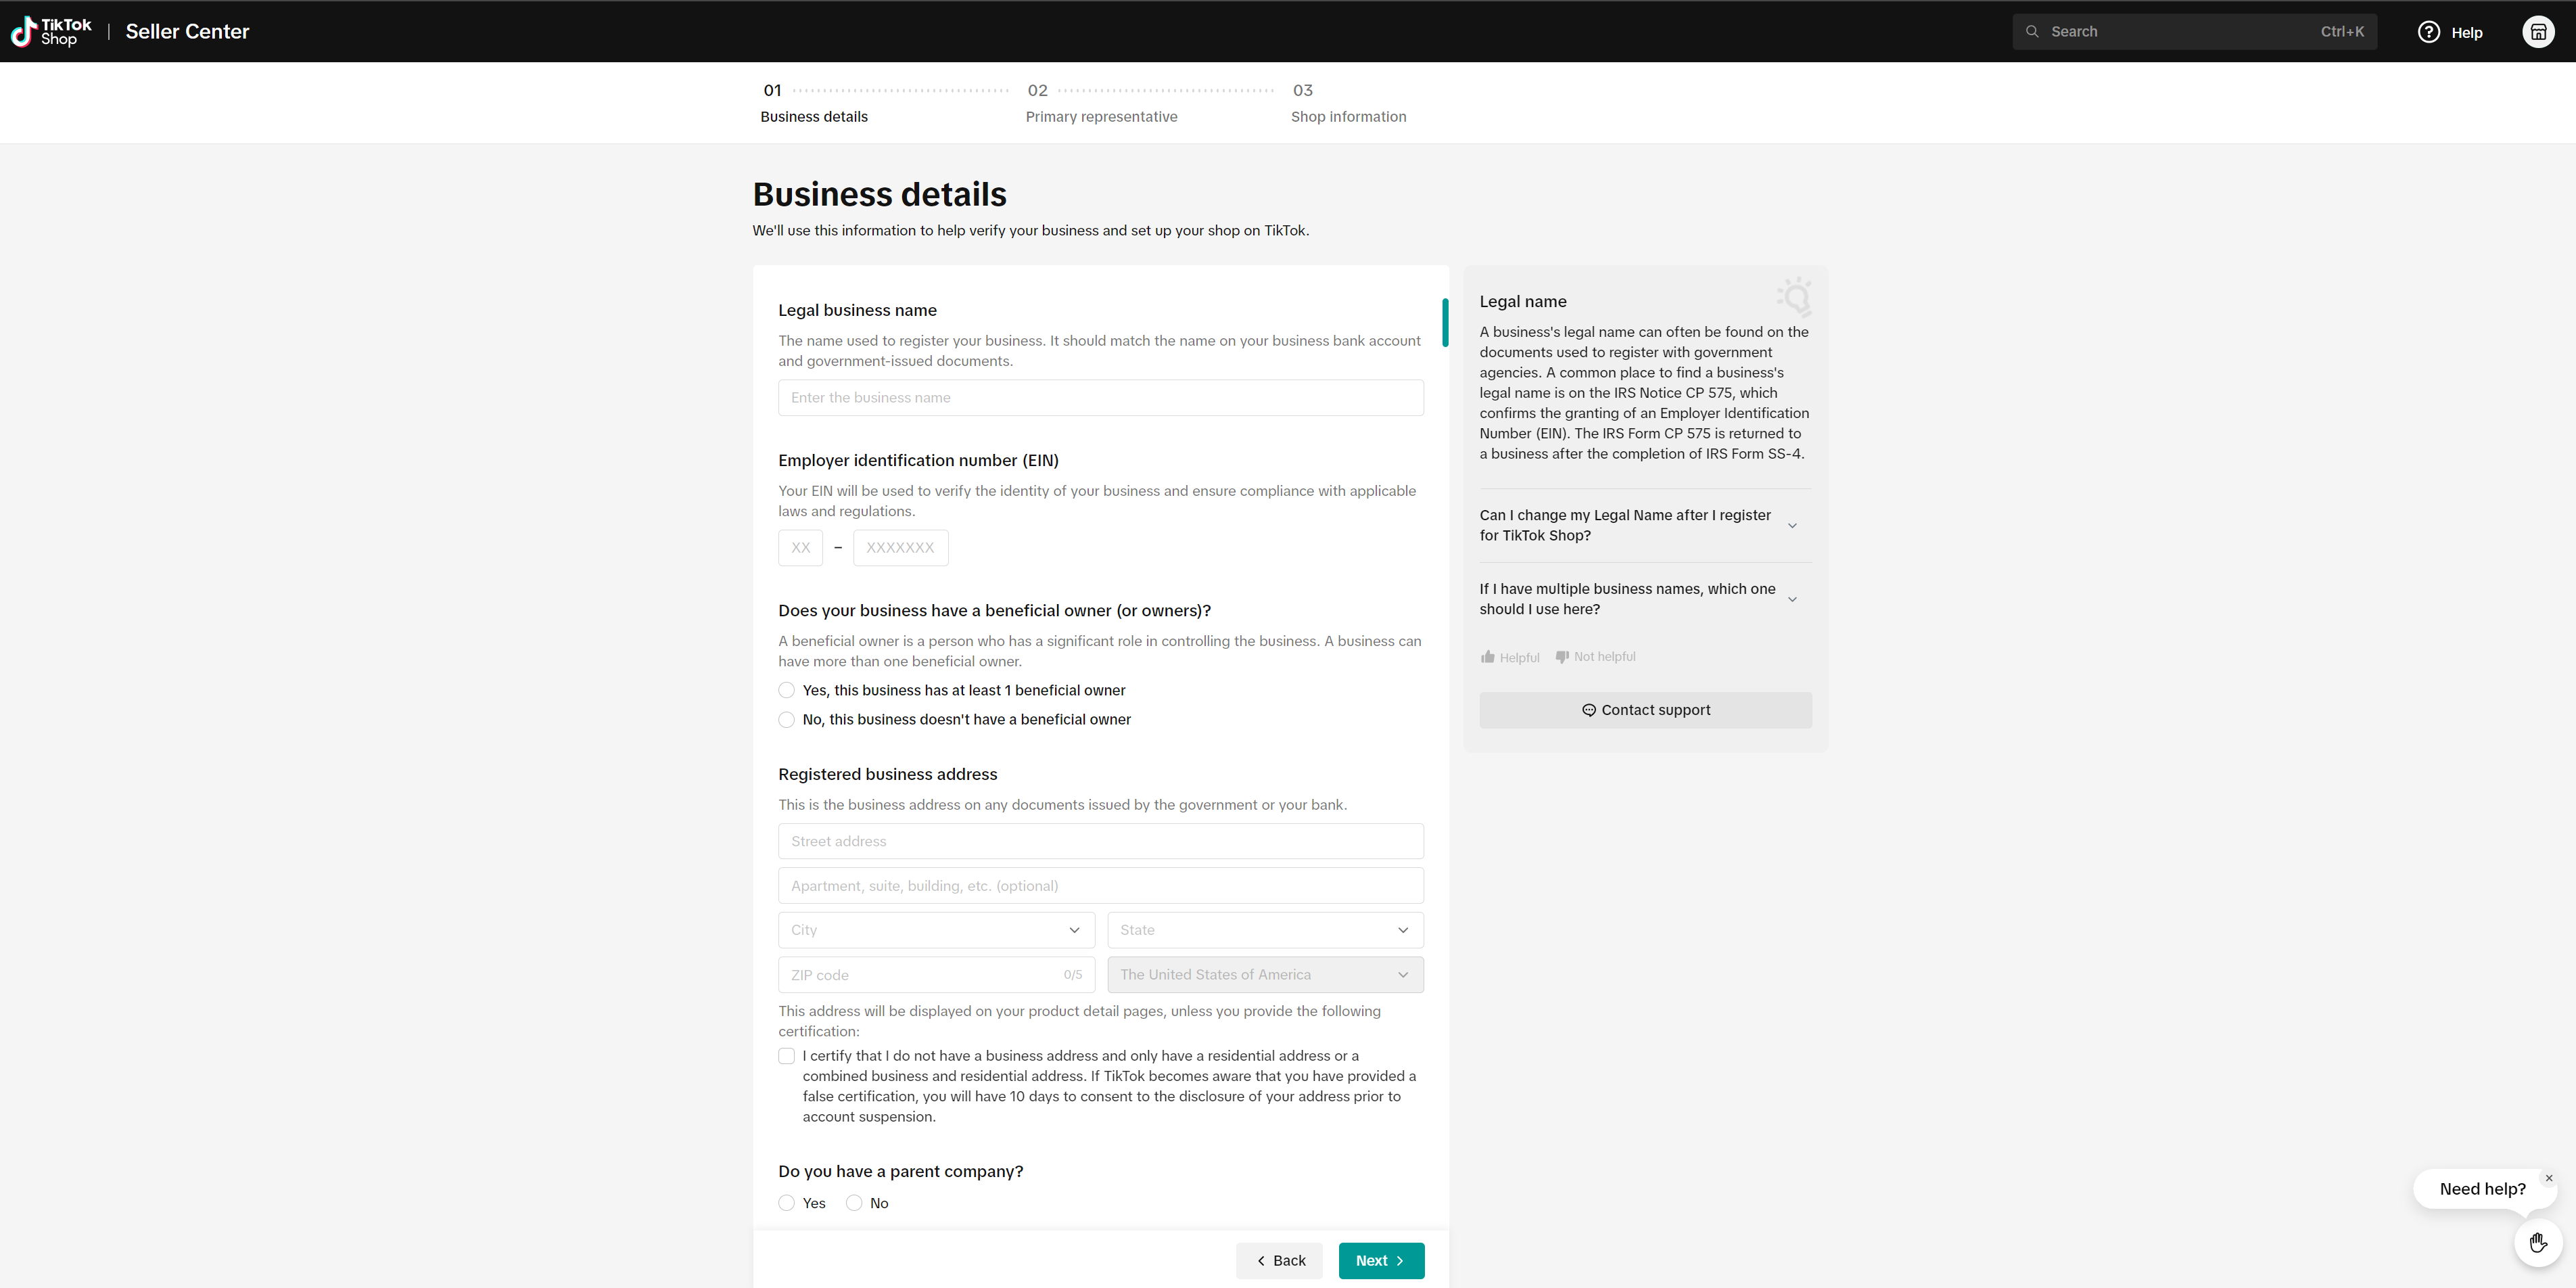Viewport: 2576px width, 1288px height.
Task: Click the Next button
Action: pos(1380,1261)
